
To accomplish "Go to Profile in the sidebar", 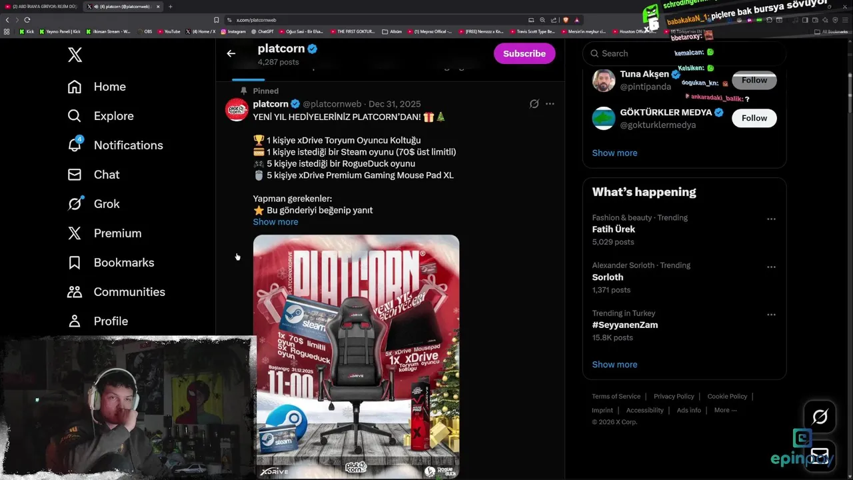I will click(97, 321).
